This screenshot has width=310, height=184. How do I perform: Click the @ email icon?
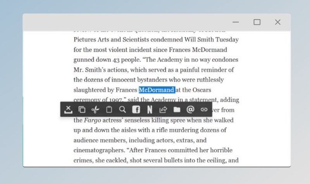pyautogui.click(x=190, y=110)
